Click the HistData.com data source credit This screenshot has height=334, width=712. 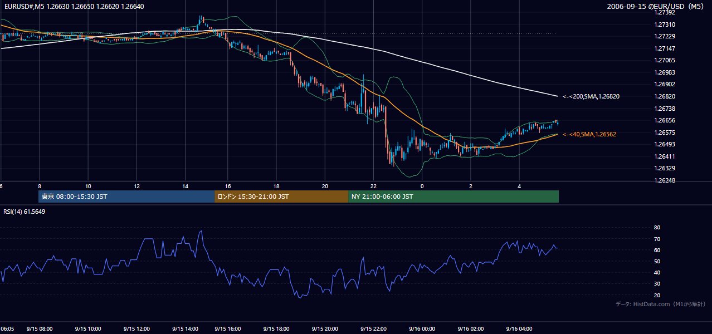pyautogui.click(x=661, y=304)
